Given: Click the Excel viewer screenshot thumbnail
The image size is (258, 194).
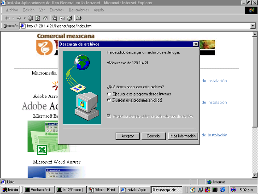Looking at the screenshot, I should click(43, 136).
